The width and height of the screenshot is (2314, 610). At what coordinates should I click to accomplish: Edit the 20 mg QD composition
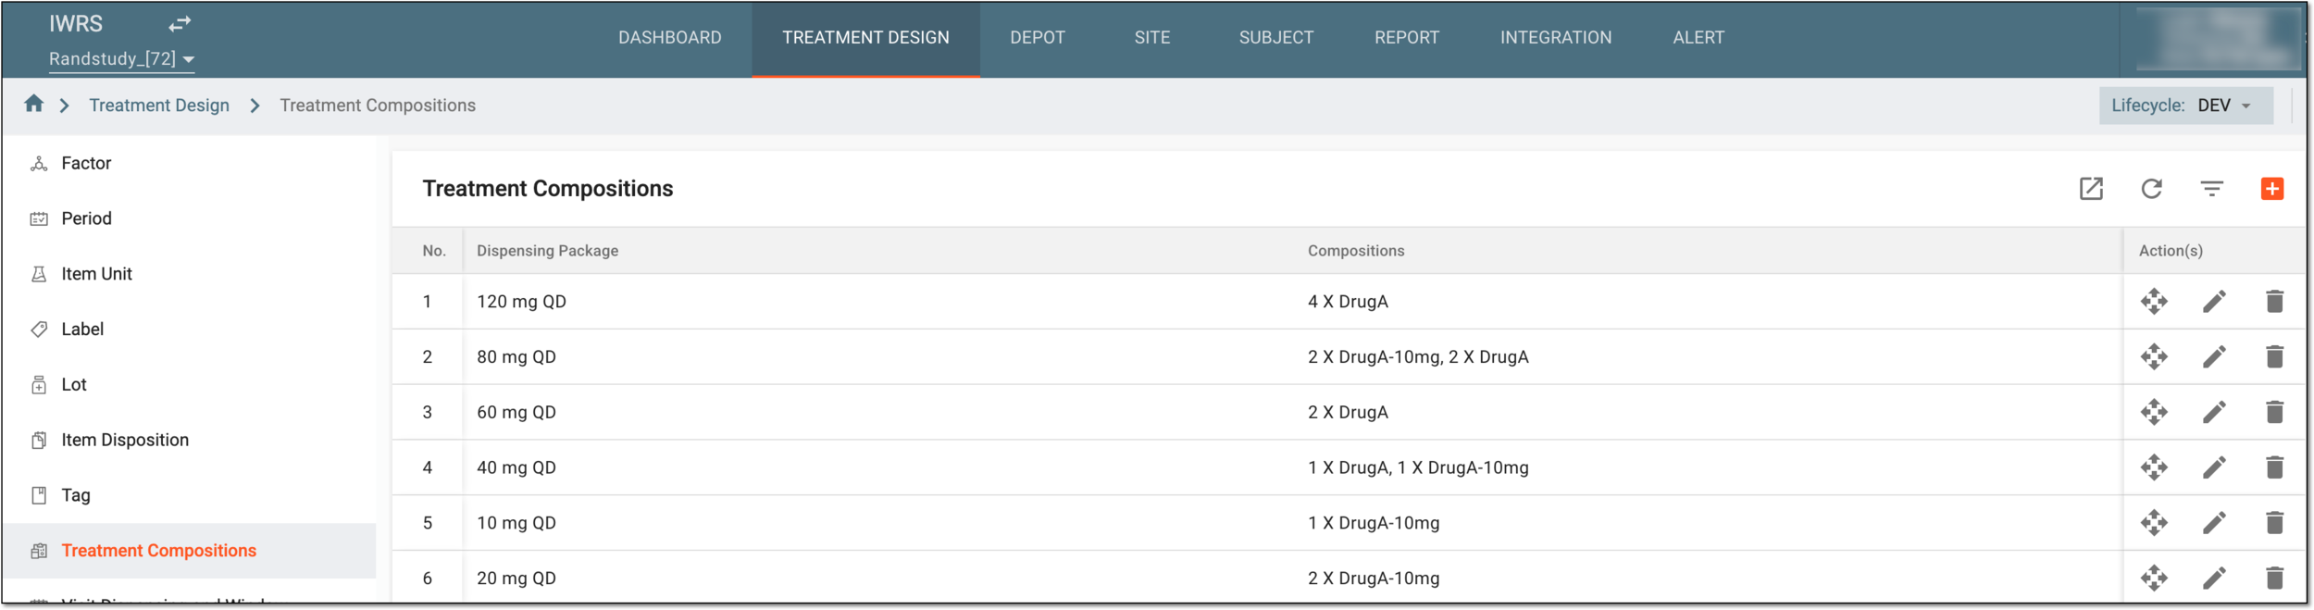[2214, 579]
